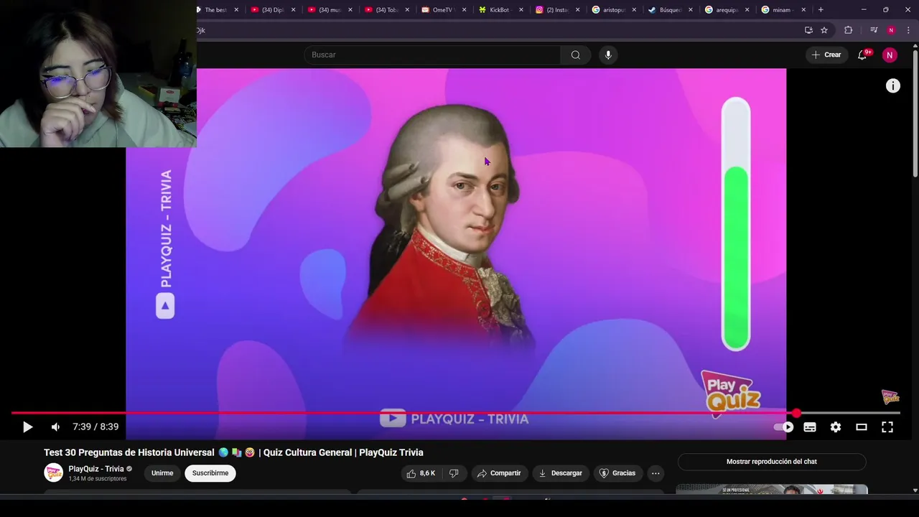
Task: Click the Descargar download button
Action: [x=560, y=473]
